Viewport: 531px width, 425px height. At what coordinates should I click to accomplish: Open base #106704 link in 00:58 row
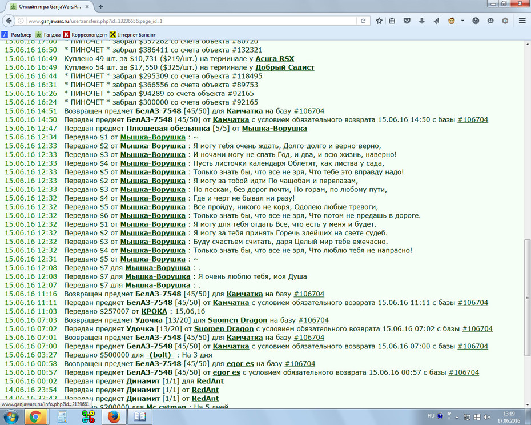click(x=300, y=364)
